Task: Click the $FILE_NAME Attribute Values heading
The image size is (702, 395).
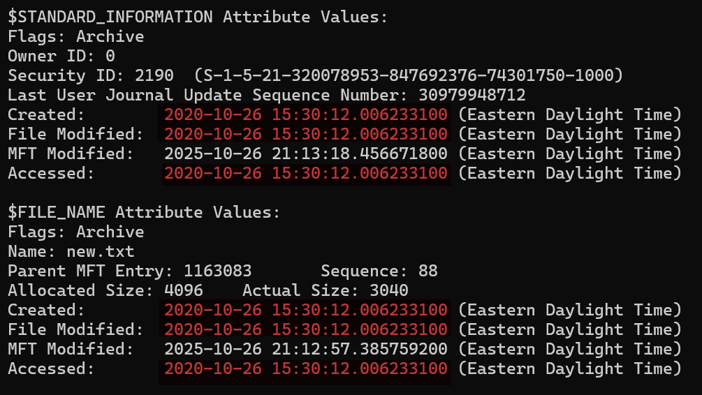Action: (x=144, y=212)
